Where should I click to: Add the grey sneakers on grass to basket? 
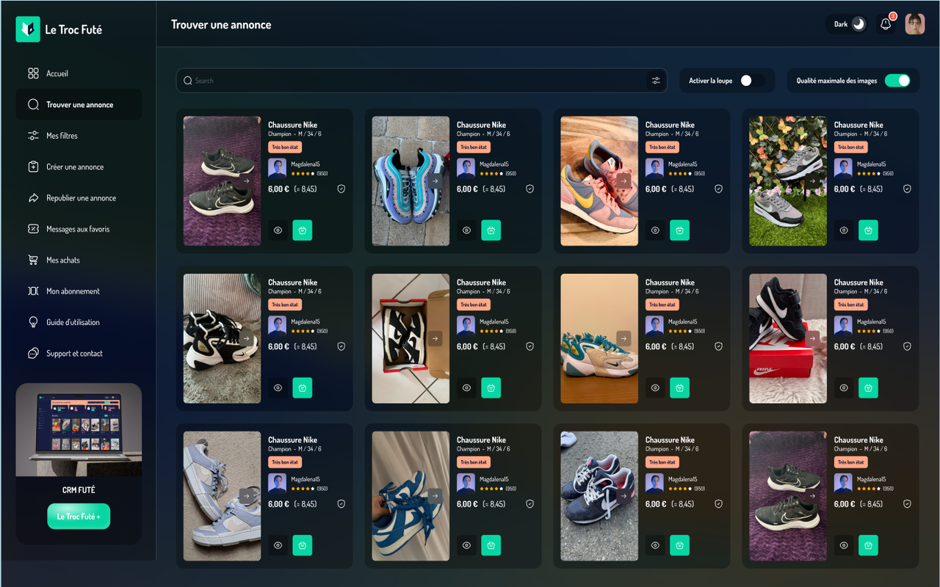coord(869,230)
